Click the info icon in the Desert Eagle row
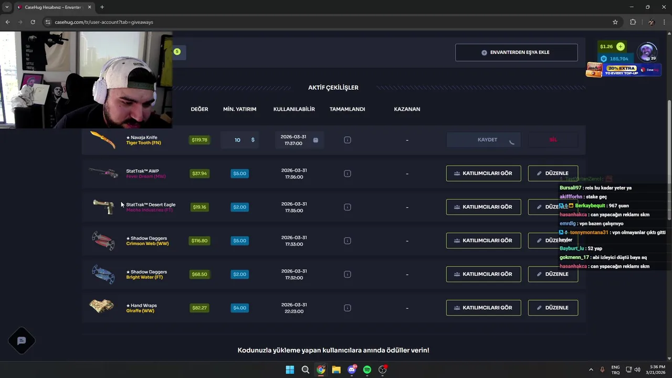Screen dimensions: 672x378 click(x=347, y=207)
